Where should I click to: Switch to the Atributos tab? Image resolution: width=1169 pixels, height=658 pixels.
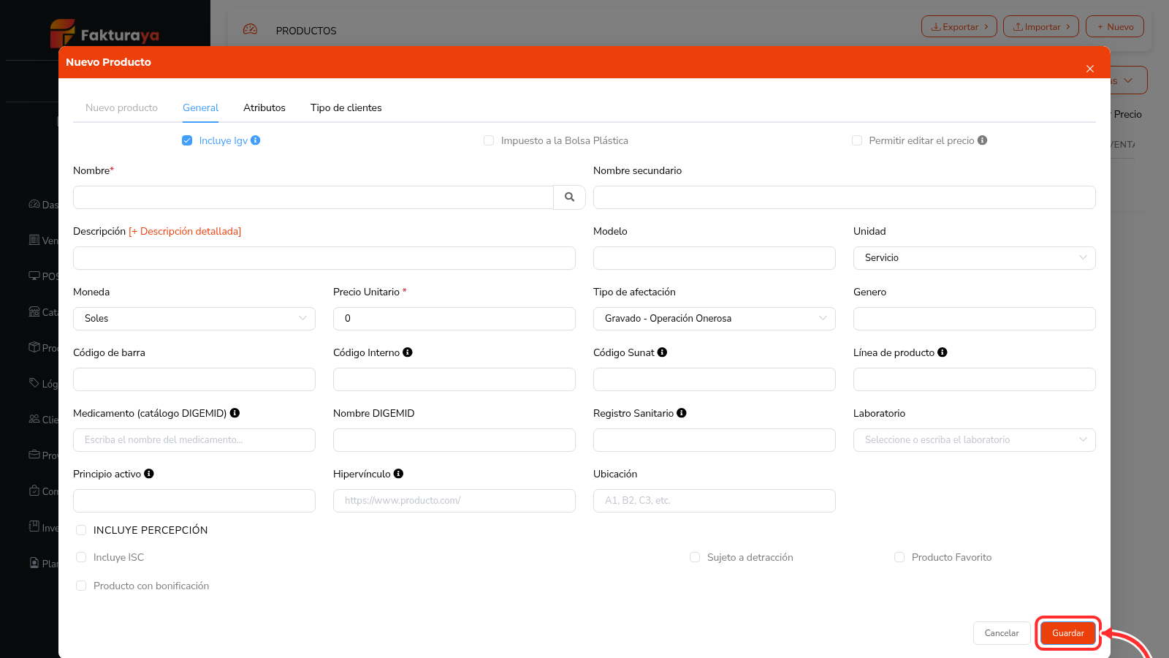coord(264,107)
